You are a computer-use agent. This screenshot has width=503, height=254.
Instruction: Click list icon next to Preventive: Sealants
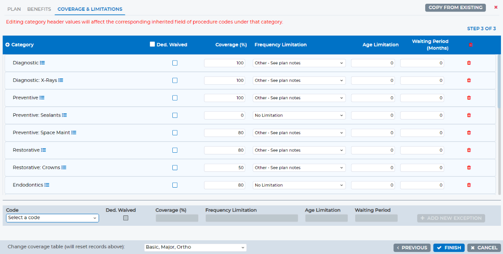point(64,115)
